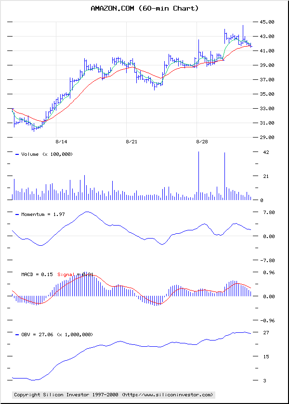The width and height of the screenshot is (289, 404).
Task: Click the AMAZON.COM (60-min Chart) title
Action: (x=145, y=9)
